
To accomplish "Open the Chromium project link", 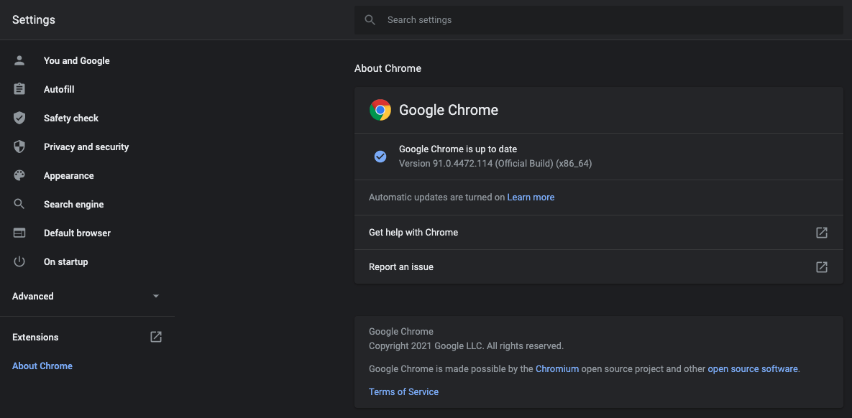I will pyautogui.click(x=557, y=368).
